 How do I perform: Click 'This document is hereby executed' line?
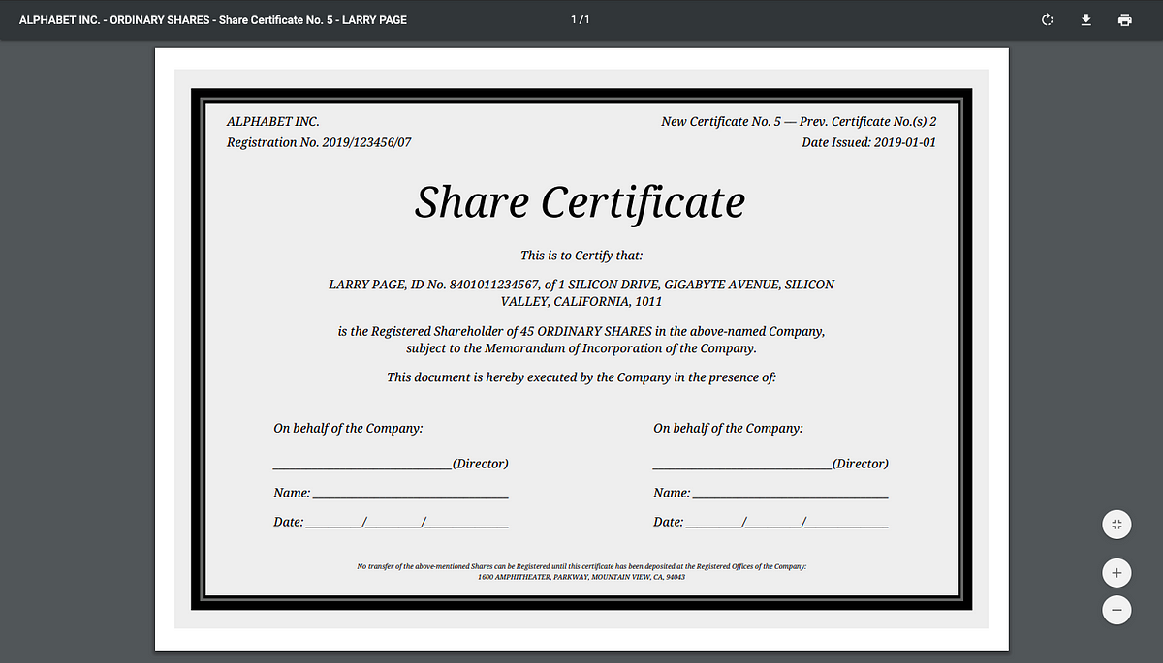tap(581, 377)
